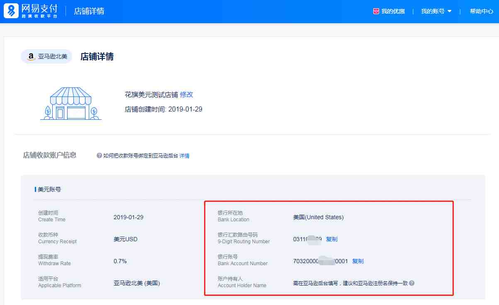
Task: Copy the bank account number via 复制
Action: click(358, 261)
